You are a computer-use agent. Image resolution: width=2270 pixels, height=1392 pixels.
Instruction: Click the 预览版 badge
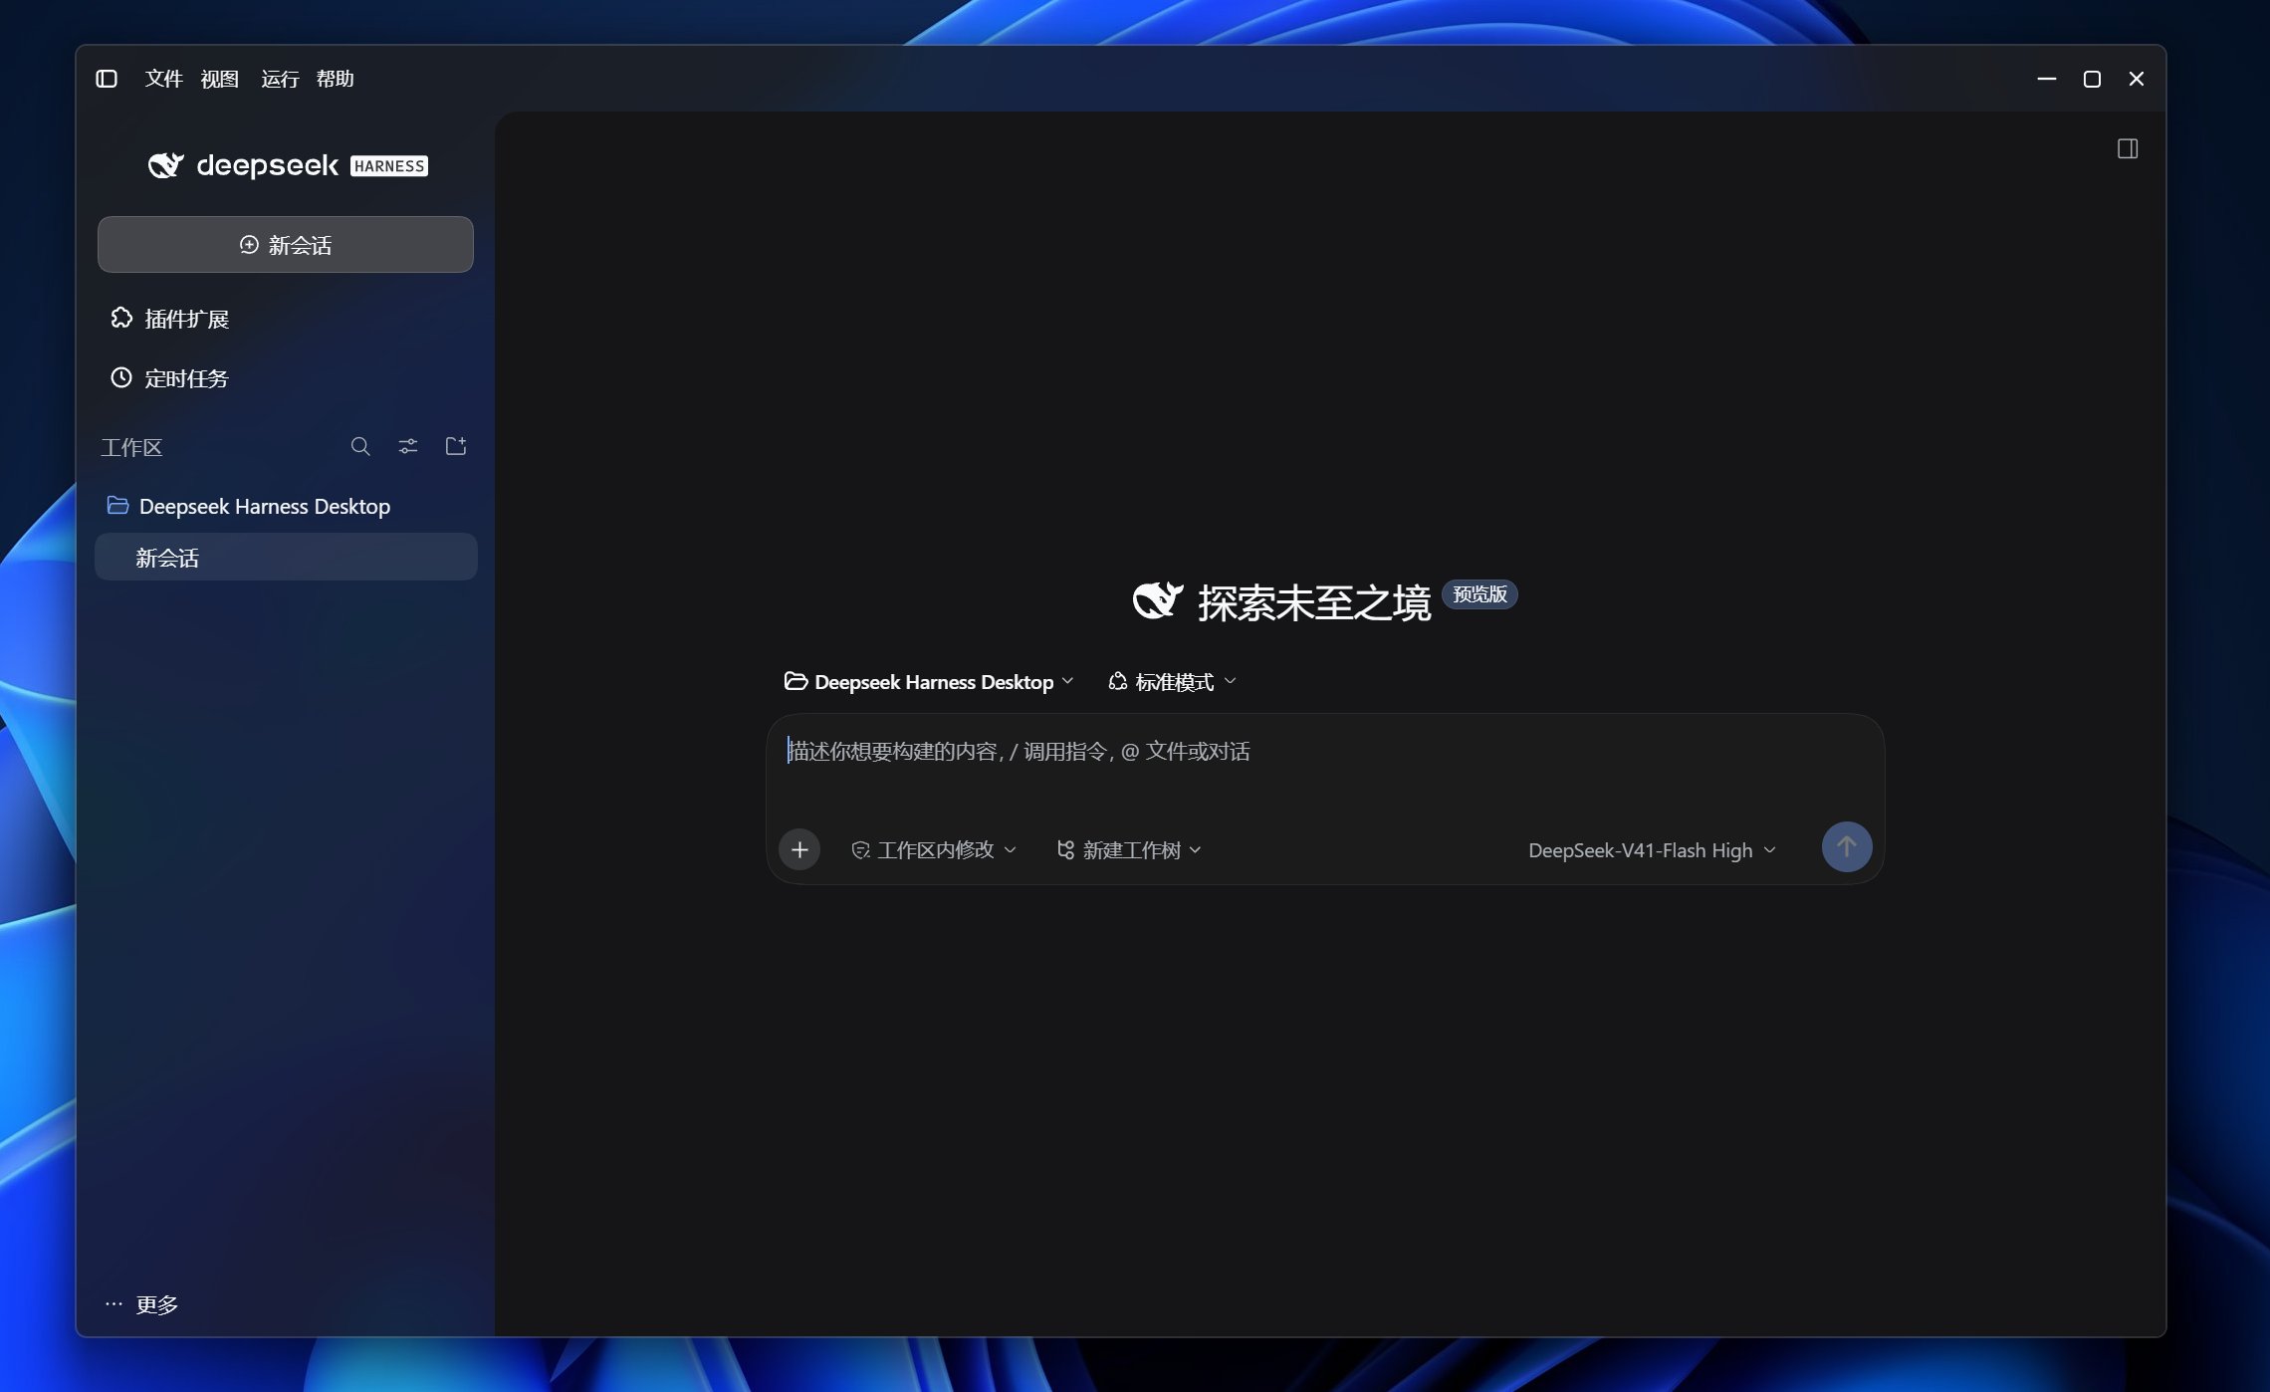coord(1479,594)
